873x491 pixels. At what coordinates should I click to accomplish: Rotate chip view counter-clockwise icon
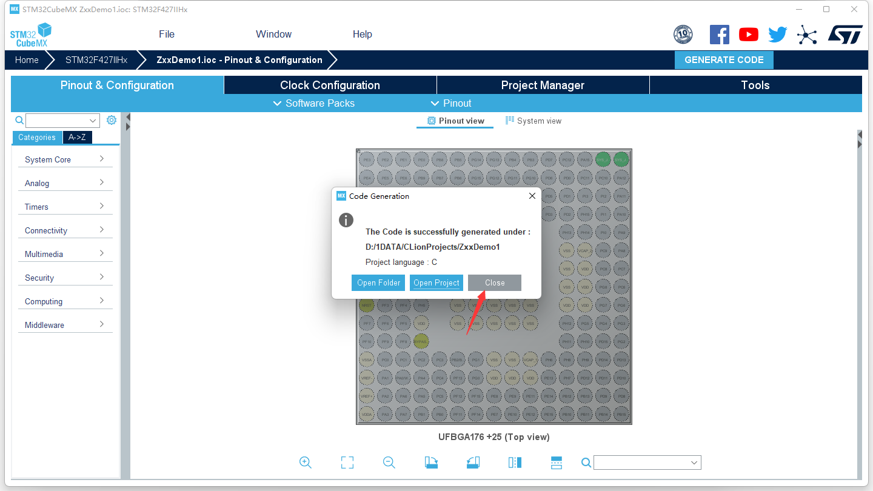click(x=473, y=463)
